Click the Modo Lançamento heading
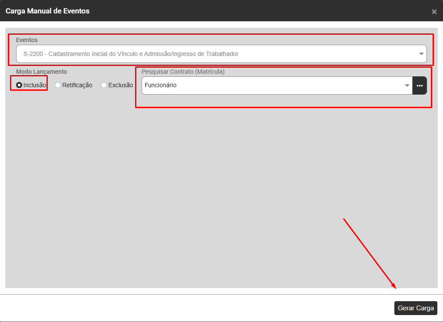This screenshot has height=322, width=443. tap(42, 72)
